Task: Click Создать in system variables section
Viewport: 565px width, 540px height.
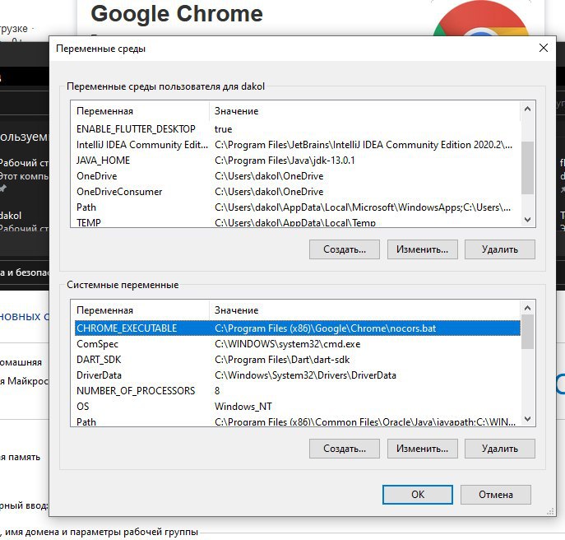Action: pos(344,449)
